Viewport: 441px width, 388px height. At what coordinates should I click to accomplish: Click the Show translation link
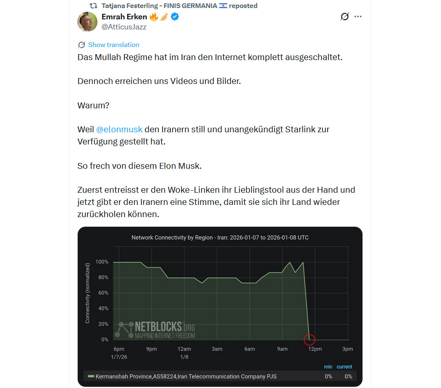[x=113, y=45]
